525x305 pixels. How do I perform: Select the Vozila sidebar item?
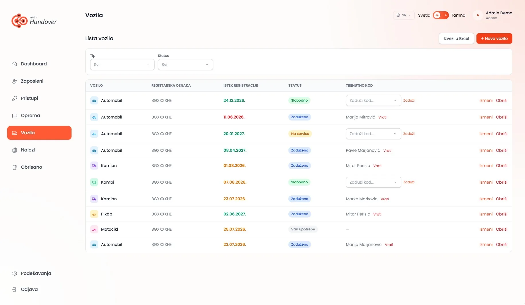tap(39, 133)
